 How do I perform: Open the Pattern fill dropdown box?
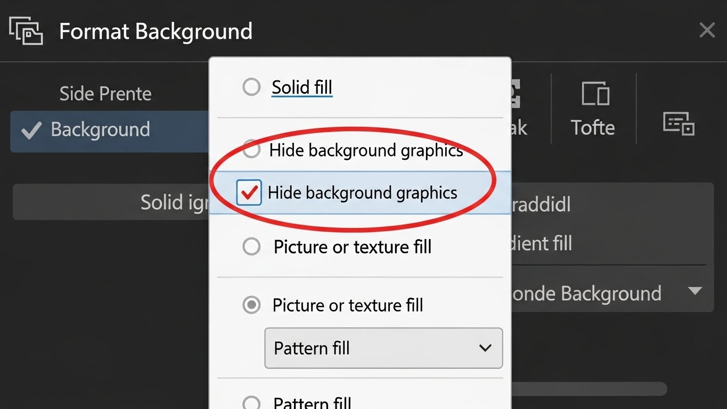coord(383,348)
